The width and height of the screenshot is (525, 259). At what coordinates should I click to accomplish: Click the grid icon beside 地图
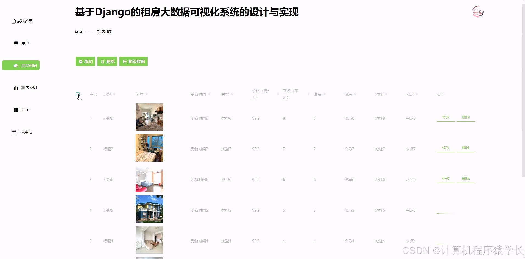tap(16, 110)
